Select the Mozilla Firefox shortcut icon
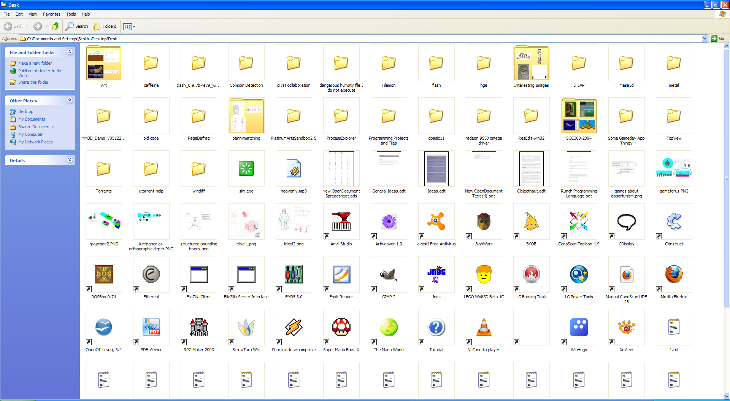 (674, 275)
